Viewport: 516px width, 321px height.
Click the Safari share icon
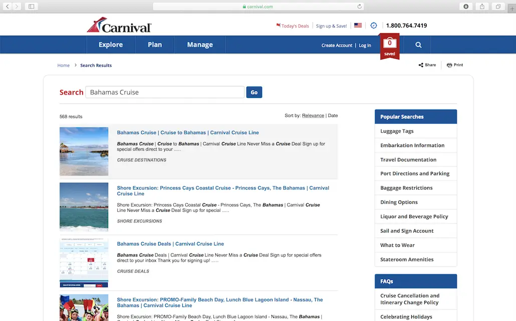tap(482, 6)
